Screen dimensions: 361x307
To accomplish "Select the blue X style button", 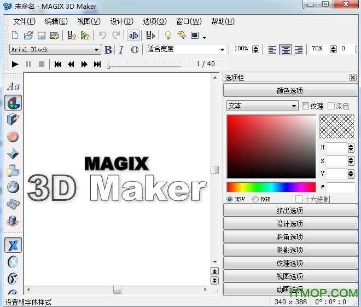I will [13, 245].
